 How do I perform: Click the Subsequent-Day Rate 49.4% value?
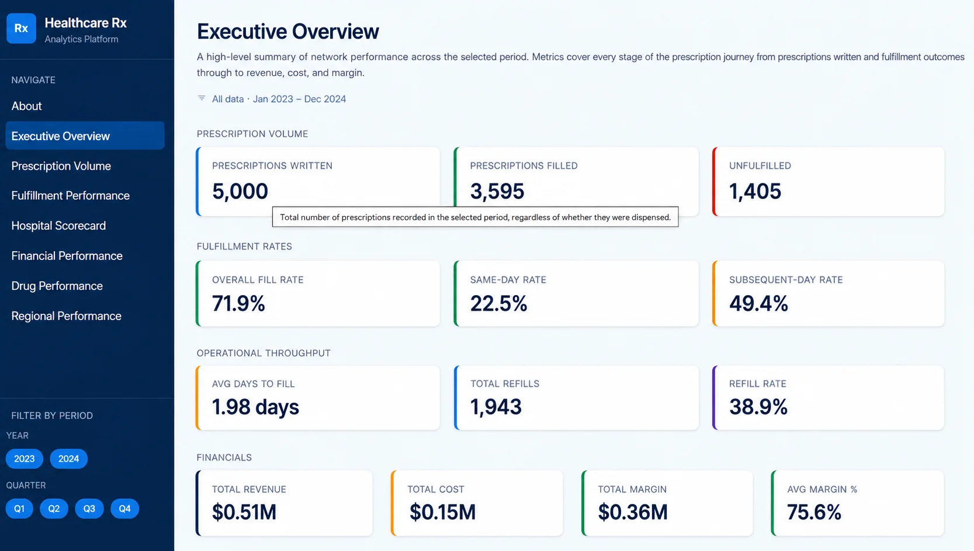[x=758, y=303]
